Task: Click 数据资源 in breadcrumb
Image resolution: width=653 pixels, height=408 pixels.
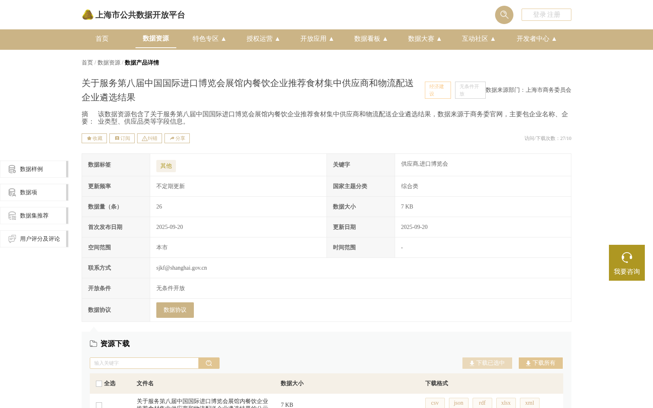Action: (x=109, y=62)
